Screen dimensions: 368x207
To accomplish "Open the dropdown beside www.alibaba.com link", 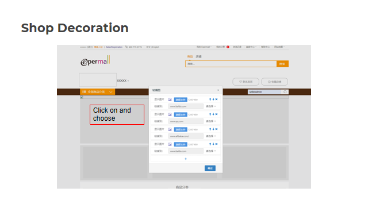I will click(211, 136).
